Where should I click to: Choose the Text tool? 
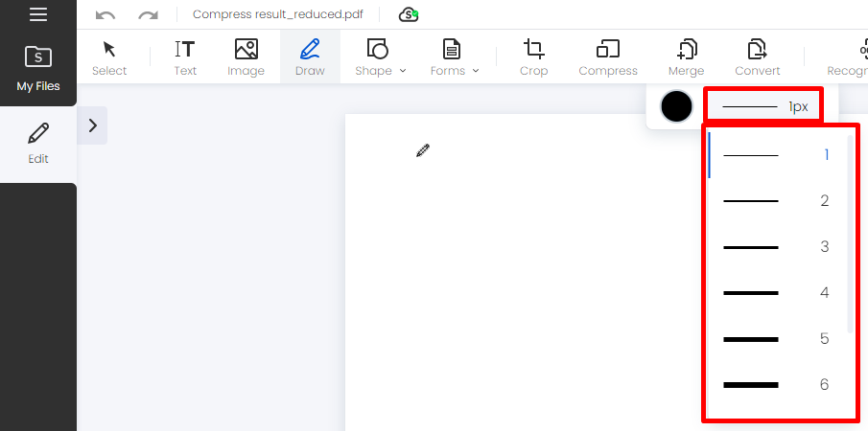185,57
